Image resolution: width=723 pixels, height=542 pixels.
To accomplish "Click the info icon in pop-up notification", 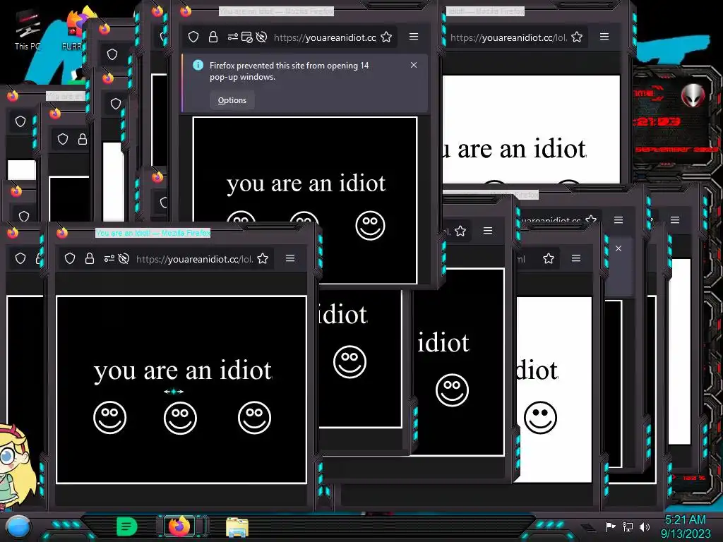I will tap(198, 65).
